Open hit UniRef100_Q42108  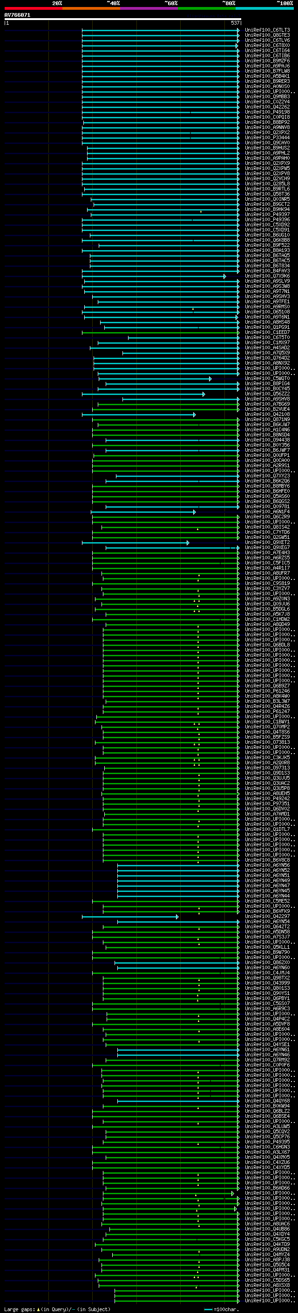(x=267, y=415)
